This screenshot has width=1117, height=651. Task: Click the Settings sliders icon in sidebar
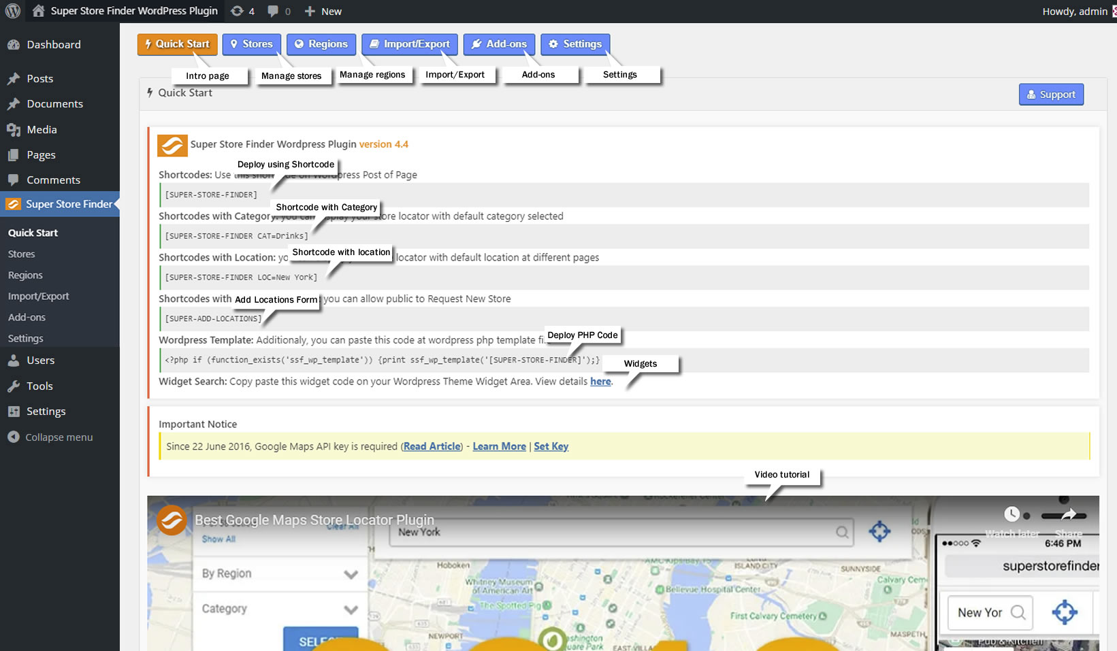(x=14, y=412)
